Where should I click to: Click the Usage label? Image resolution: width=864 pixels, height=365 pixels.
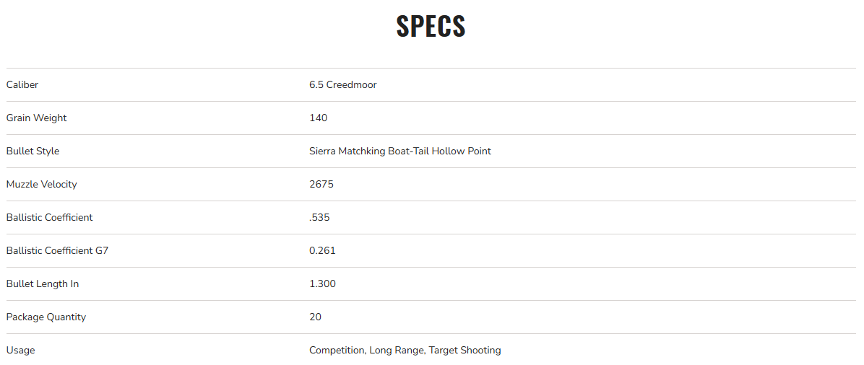coord(20,351)
